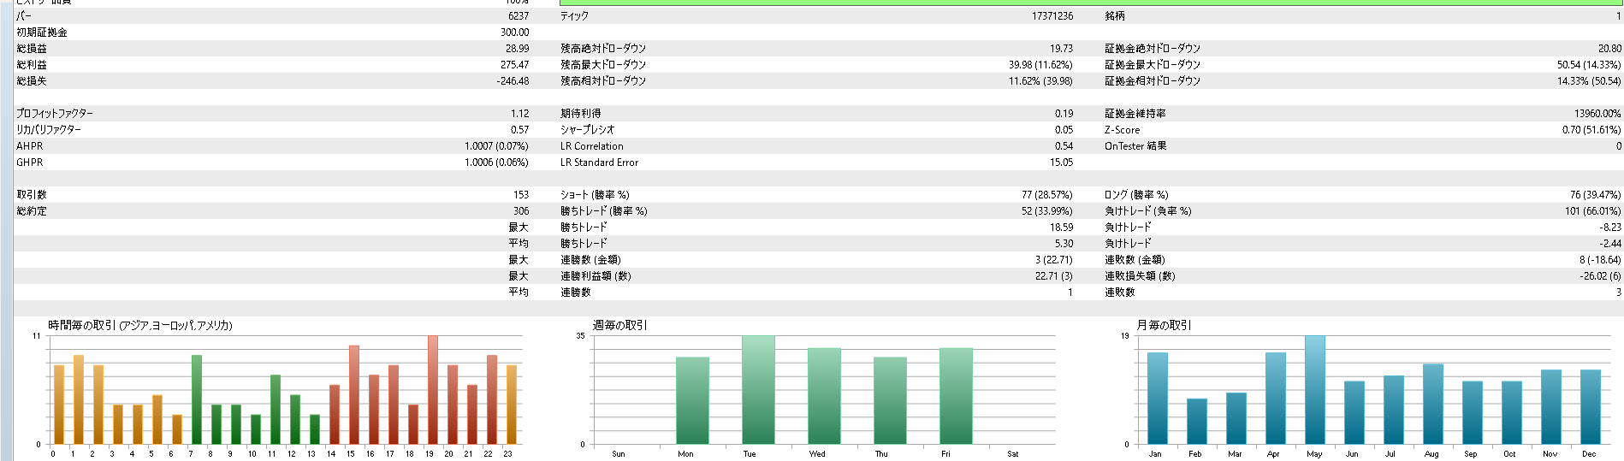Click the バー value 6237
Image resolution: width=1624 pixels, height=461 pixels.
518,16
